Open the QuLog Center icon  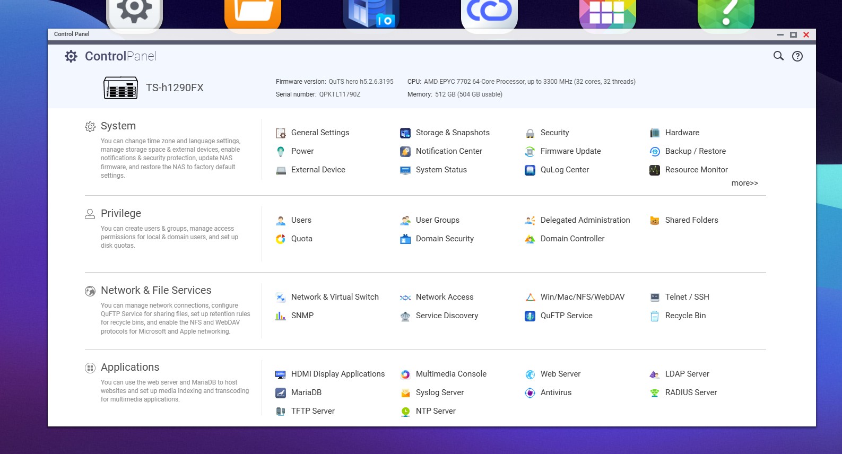click(530, 170)
